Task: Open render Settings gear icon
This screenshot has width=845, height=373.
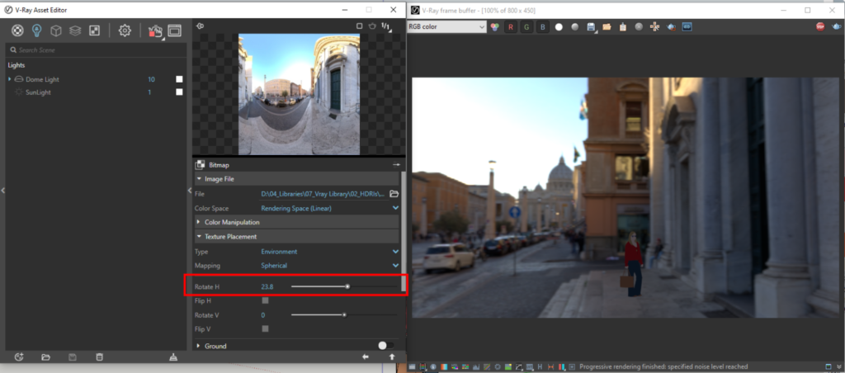Action: [125, 31]
